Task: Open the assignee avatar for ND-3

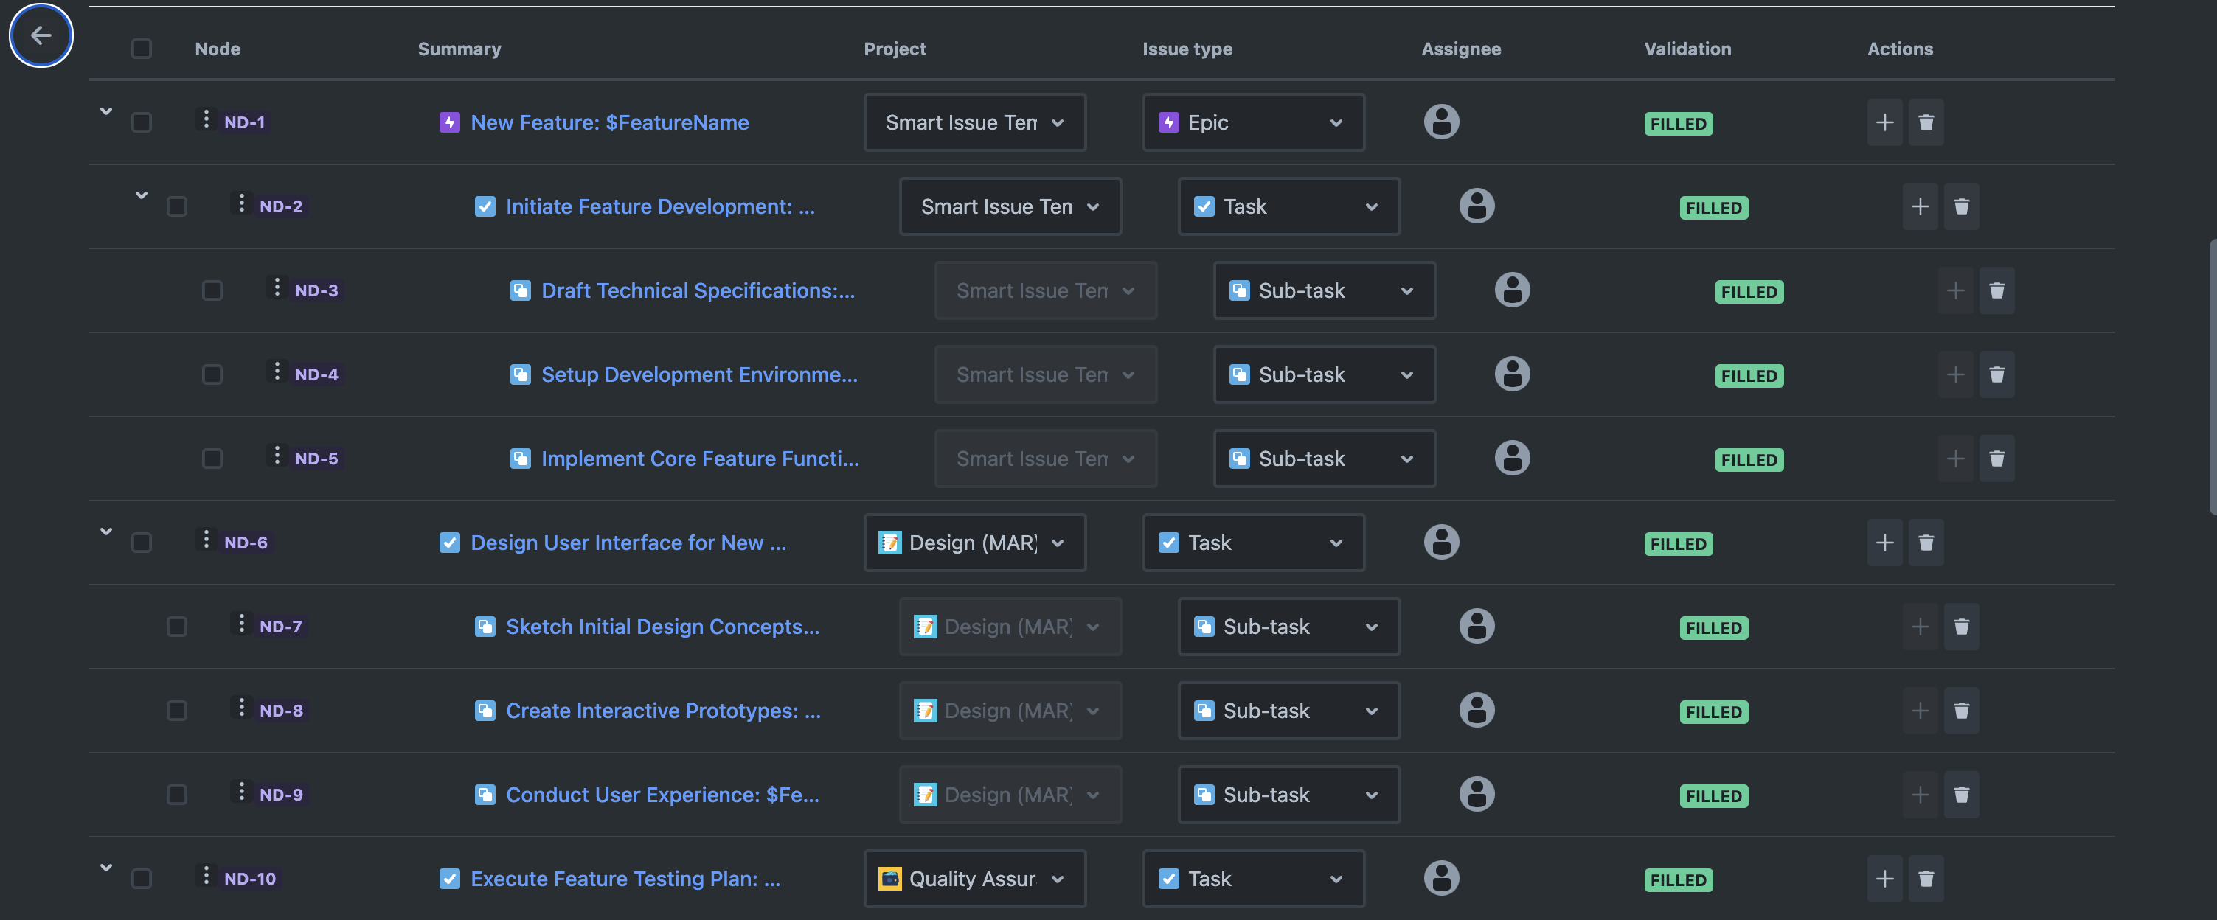Action: (1511, 290)
